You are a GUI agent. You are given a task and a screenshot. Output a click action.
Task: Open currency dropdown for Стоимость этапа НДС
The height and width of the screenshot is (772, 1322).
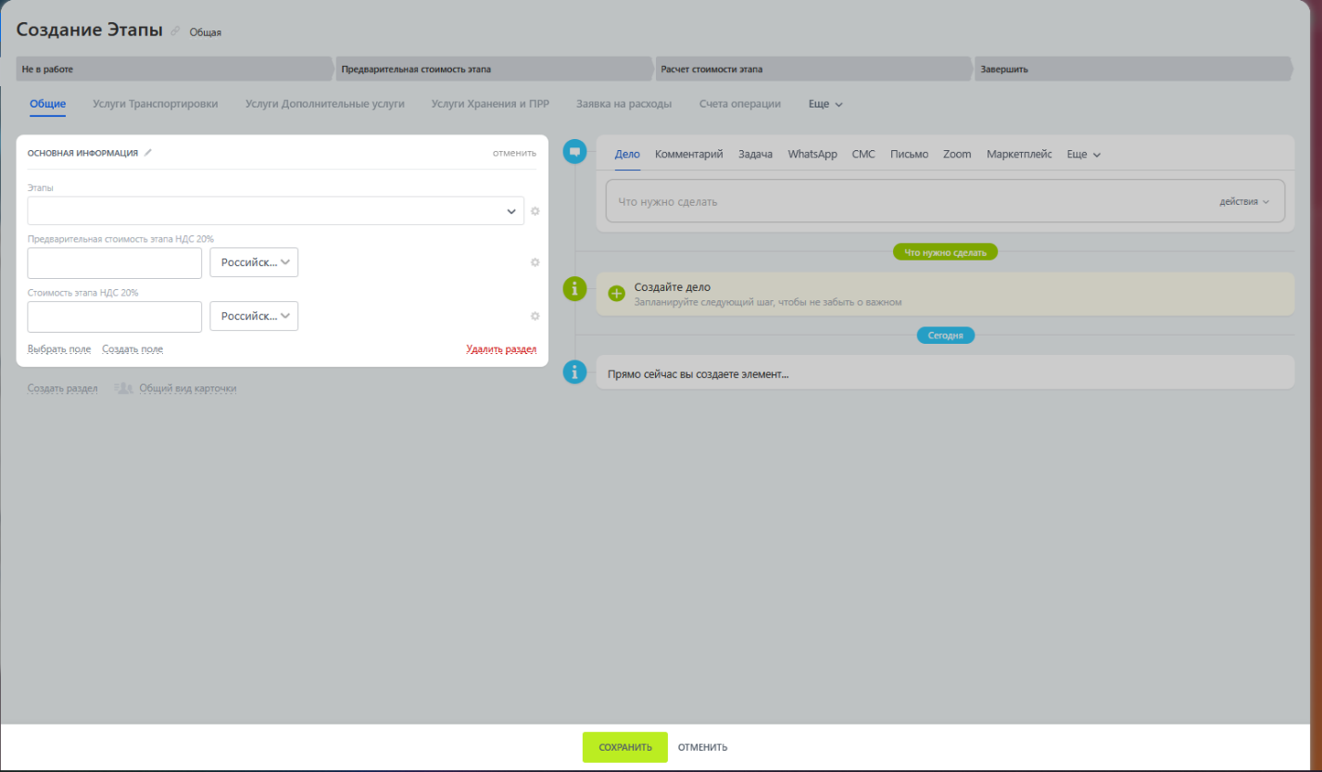click(x=255, y=316)
